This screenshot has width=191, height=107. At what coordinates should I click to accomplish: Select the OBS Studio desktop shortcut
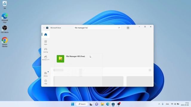pyautogui.click(x=5, y=29)
